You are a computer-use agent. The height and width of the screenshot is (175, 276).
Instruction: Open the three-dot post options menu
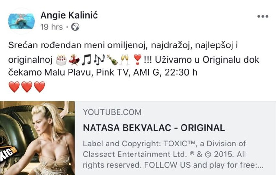263,16
